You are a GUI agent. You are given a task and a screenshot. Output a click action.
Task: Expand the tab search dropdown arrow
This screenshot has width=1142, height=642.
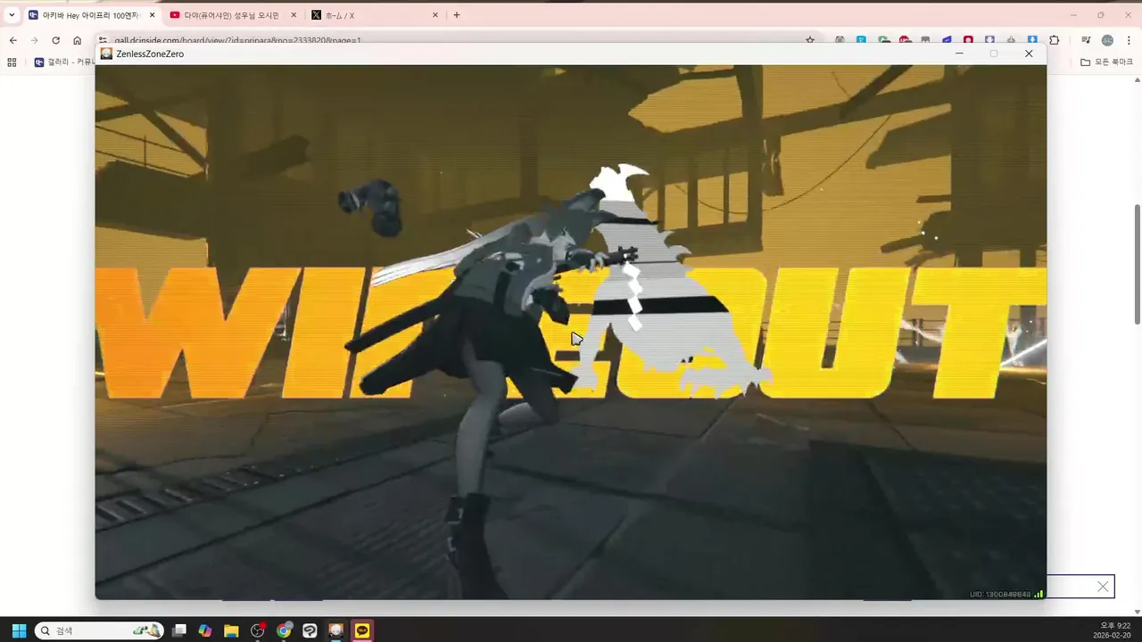point(12,15)
